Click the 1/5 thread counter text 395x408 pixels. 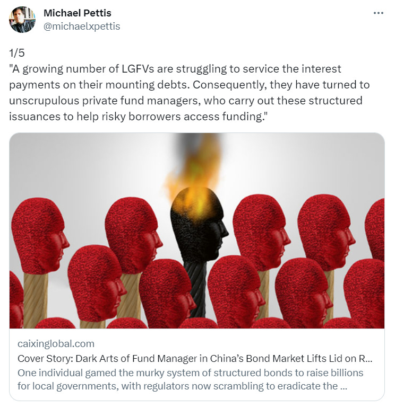[16, 53]
